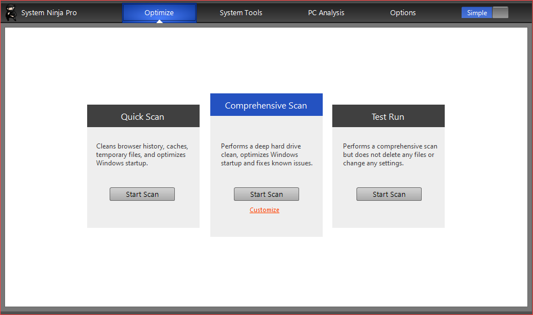Toggle the Simple mode switch

485,12
